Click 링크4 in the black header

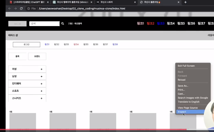(171, 23)
